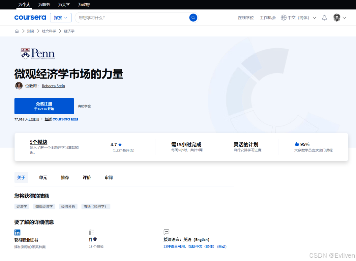Image resolution: width=356 pixels, height=261 pixels.
Task: Open the notifications bell
Action: [x=324, y=18]
